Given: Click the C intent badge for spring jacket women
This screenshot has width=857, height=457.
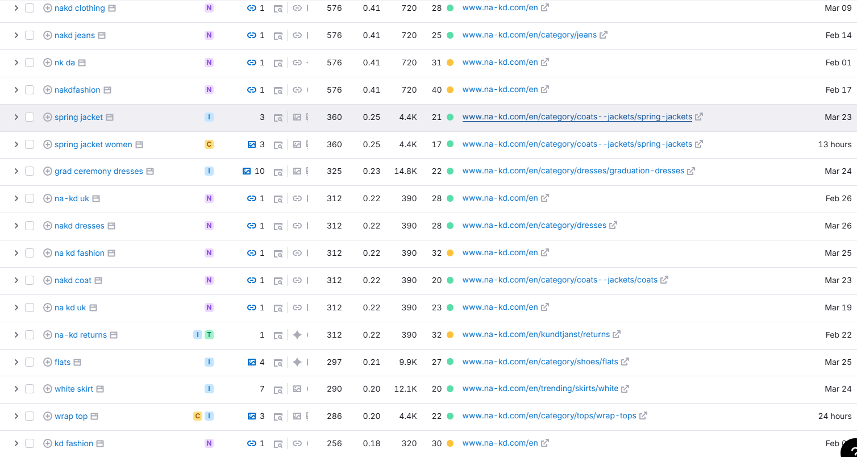Looking at the screenshot, I should coord(209,144).
